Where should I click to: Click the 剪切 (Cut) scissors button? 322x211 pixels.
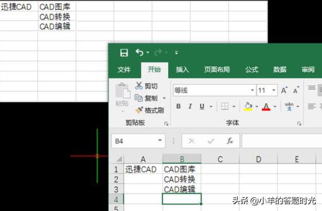point(147,86)
